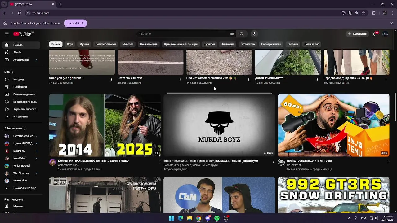The height and width of the screenshot is (223, 397).
Task: Expand Показване на още subscriptions
Action: pyautogui.click(x=21, y=188)
